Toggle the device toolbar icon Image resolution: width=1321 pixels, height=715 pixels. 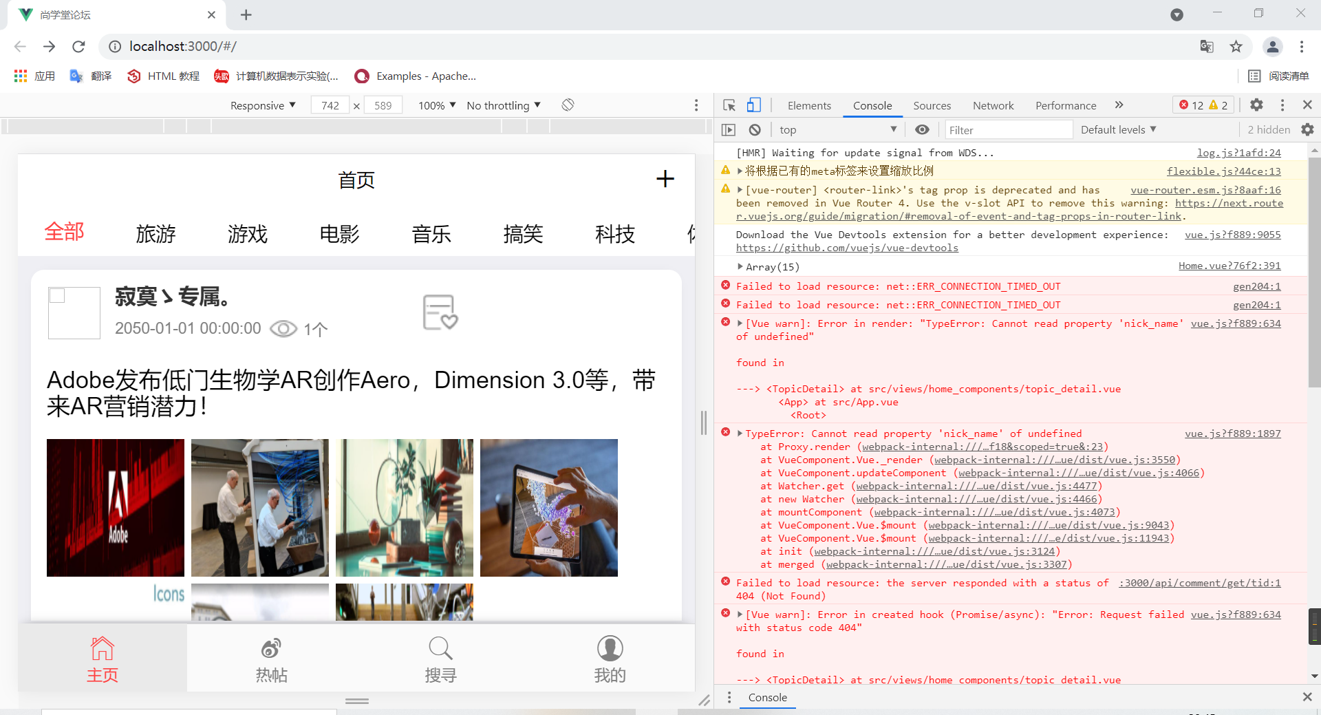point(754,105)
